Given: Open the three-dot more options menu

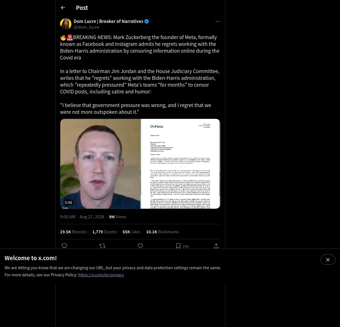Looking at the screenshot, I should (x=218, y=21).
